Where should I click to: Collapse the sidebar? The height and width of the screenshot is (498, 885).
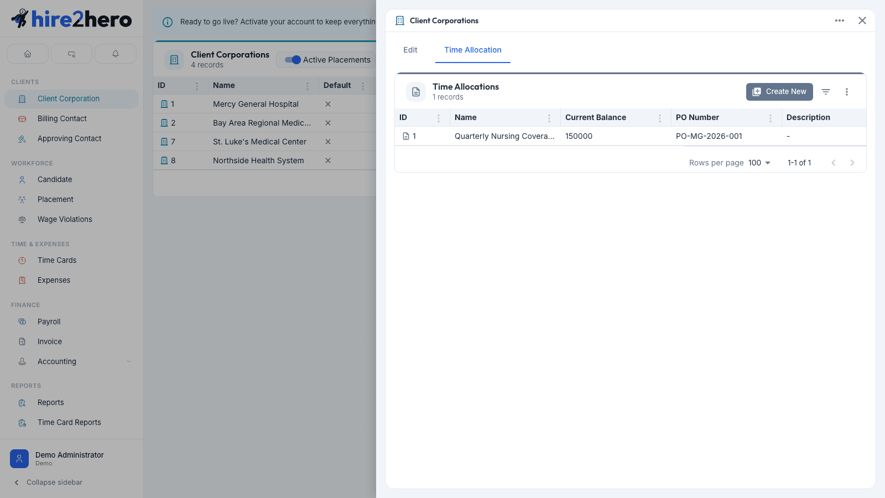(x=48, y=483)
